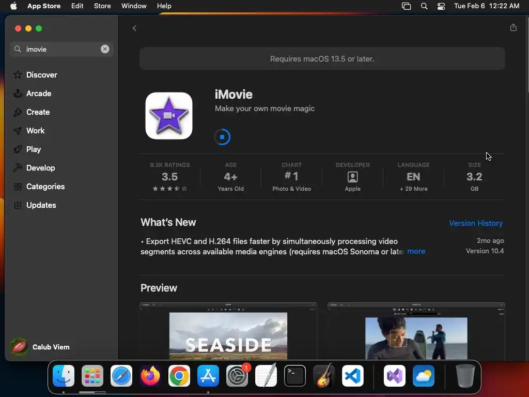
Task: Open the surfer preview screenshot
Action: [x=416, y=331]
